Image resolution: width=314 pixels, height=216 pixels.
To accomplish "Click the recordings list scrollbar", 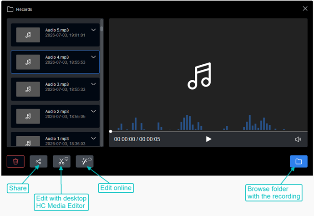I will [x=102, y=82].
